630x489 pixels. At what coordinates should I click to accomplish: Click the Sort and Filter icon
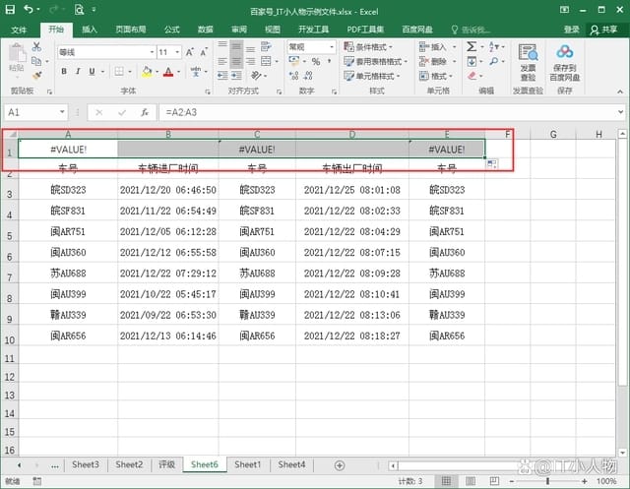tap(494, 46)
